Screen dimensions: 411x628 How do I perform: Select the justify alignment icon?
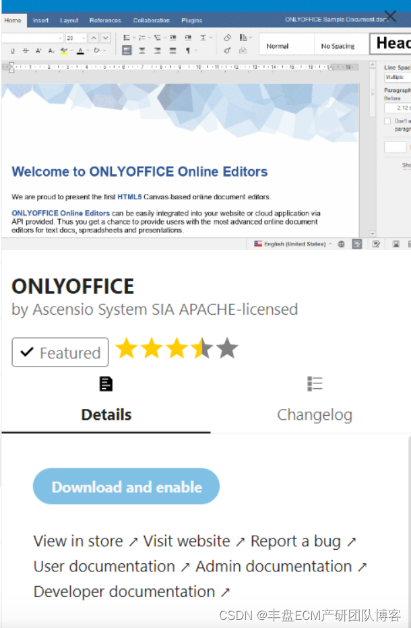[x=172, y=51]
